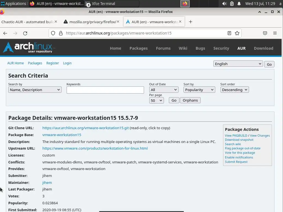Close the Chaotic-AUR tab
The height and width of the screenshot is (212, 283).
(x=56, y=22)
